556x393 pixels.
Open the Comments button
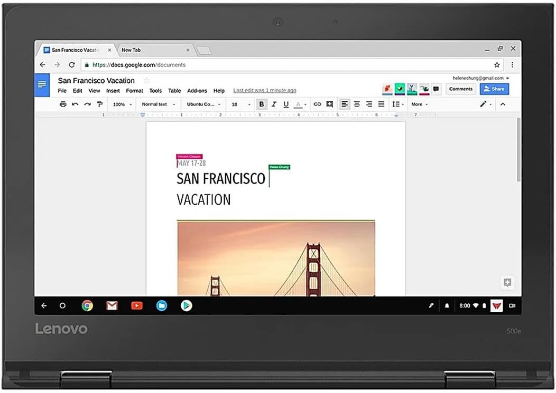click(461, 89)
